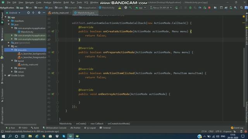
Task: Click the override gutter icon beside onDestroyActionMode
Action: [x=53, y=94]
